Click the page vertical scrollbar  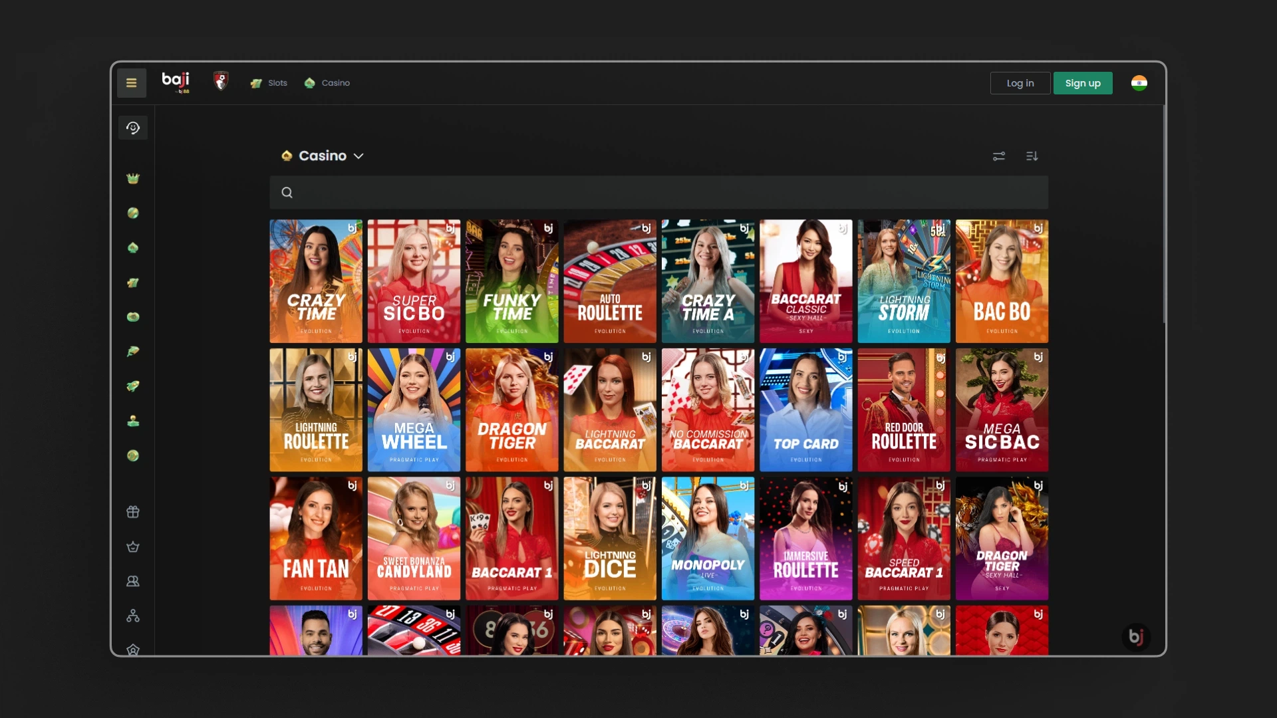1164,214
